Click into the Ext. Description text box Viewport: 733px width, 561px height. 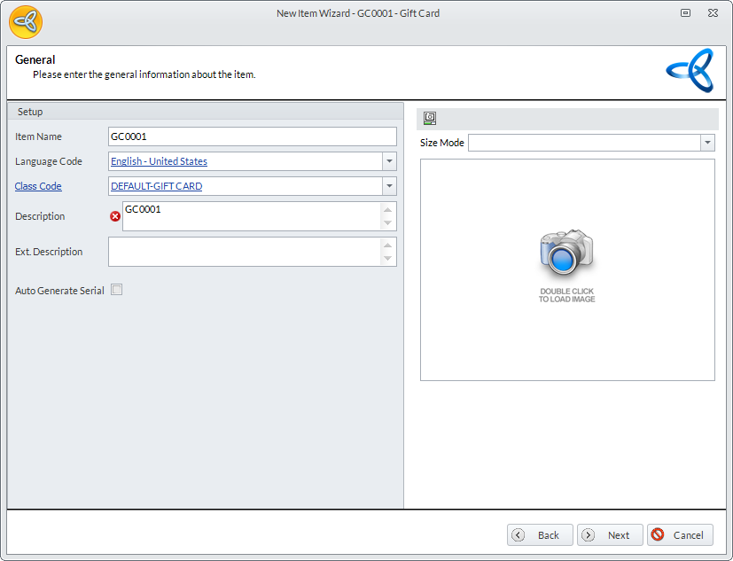tap(244, 252)
